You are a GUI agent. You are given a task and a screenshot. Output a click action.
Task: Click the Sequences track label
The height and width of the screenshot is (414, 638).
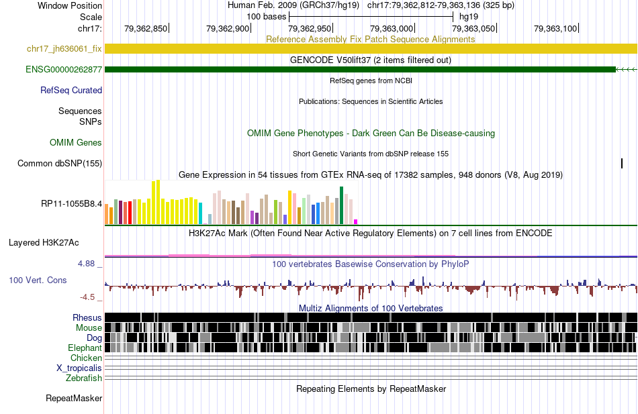(x=80, y=111)
